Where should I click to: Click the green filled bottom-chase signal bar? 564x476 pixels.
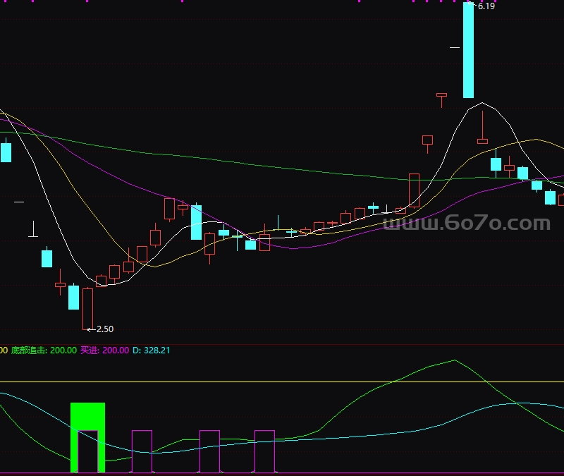pyautogui.click(x=87, y=437)
